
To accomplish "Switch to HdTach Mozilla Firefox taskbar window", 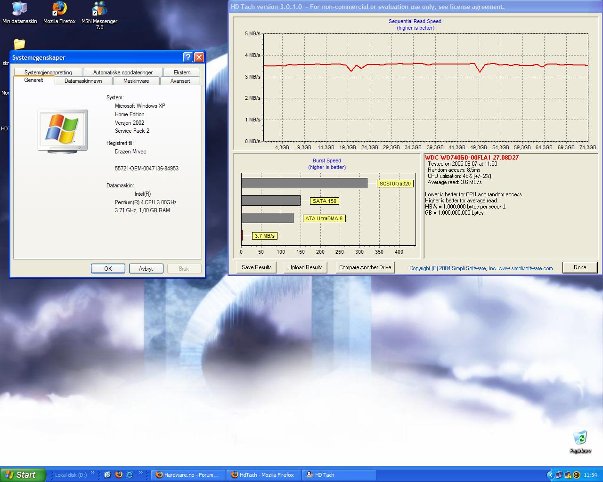I will (264, 475).
